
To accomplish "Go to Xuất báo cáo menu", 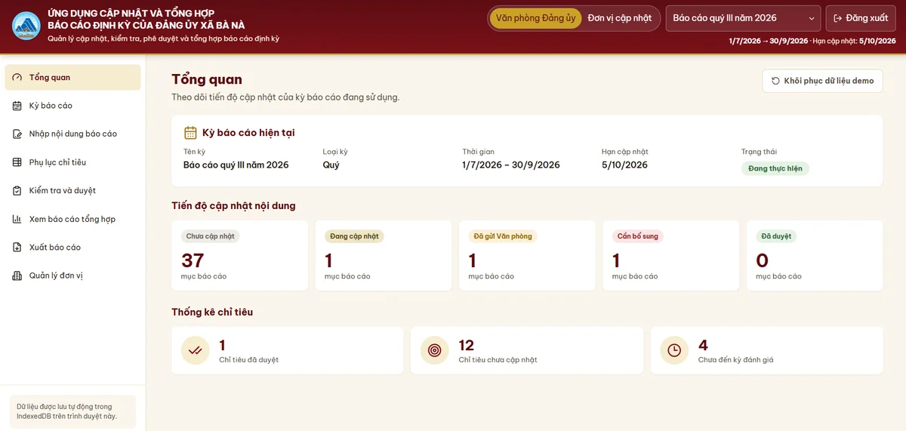I will point(72,247).
